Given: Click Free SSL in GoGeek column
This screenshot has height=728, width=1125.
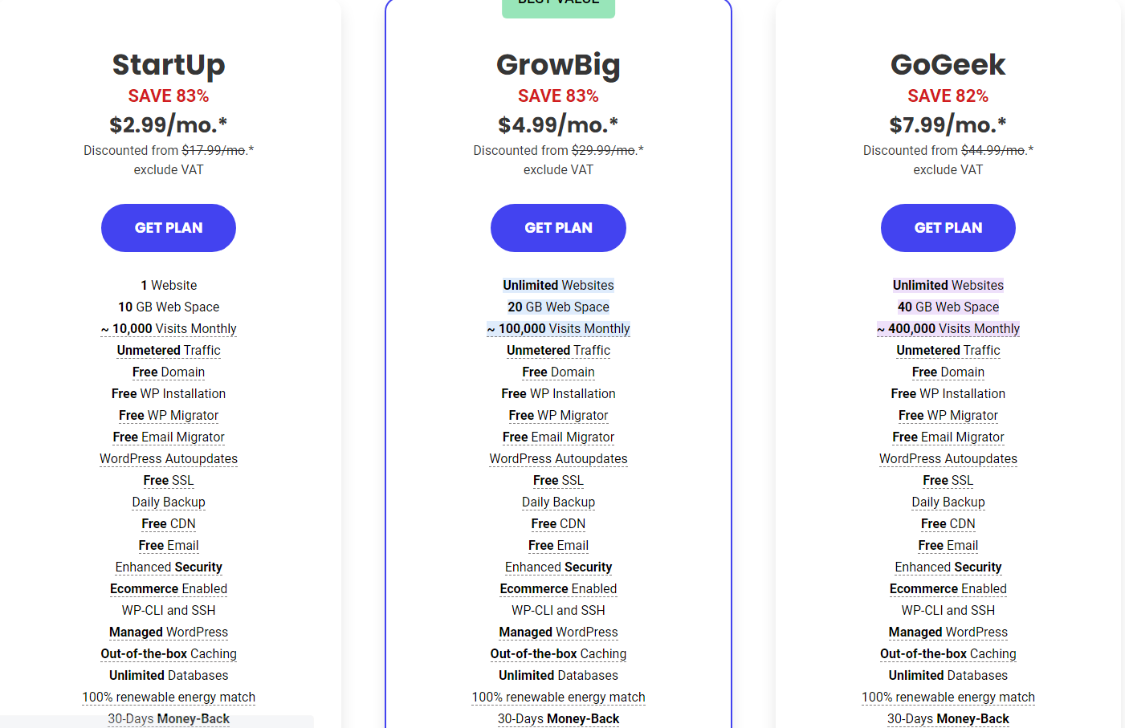Looking at the screenshot, I should tap(948, 481).
